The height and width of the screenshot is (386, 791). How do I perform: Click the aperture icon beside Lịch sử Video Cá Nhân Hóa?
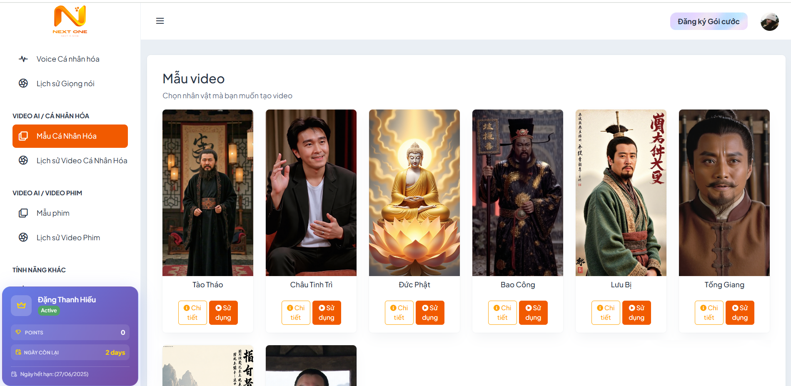point(23,160)
